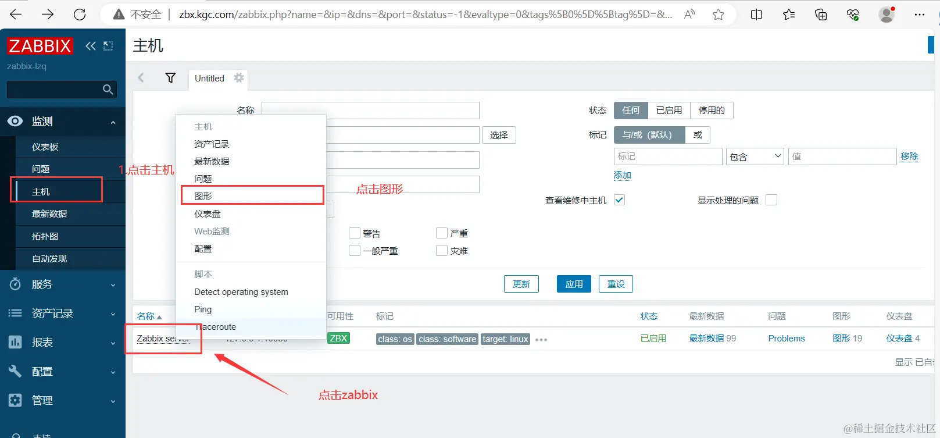
Task: Open the browser collections icon
Action: point(821,15)
